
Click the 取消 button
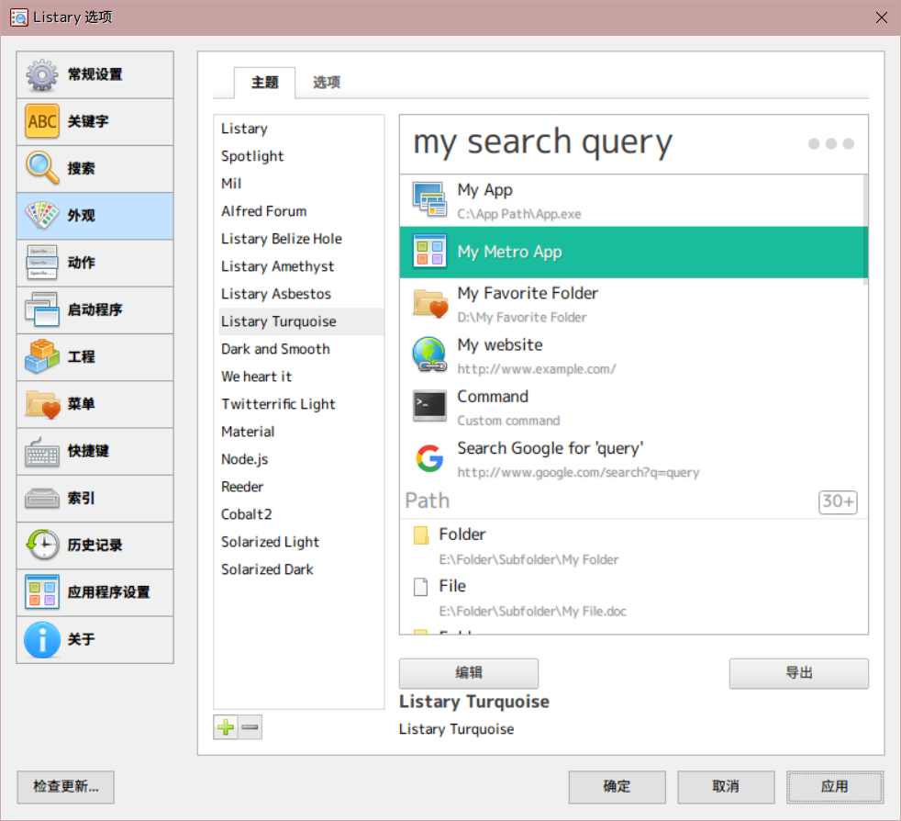726,787
